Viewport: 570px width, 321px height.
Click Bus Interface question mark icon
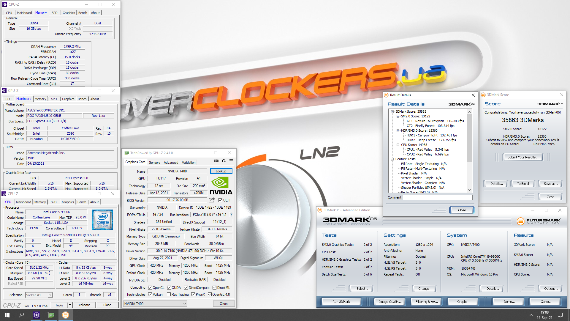231,215
